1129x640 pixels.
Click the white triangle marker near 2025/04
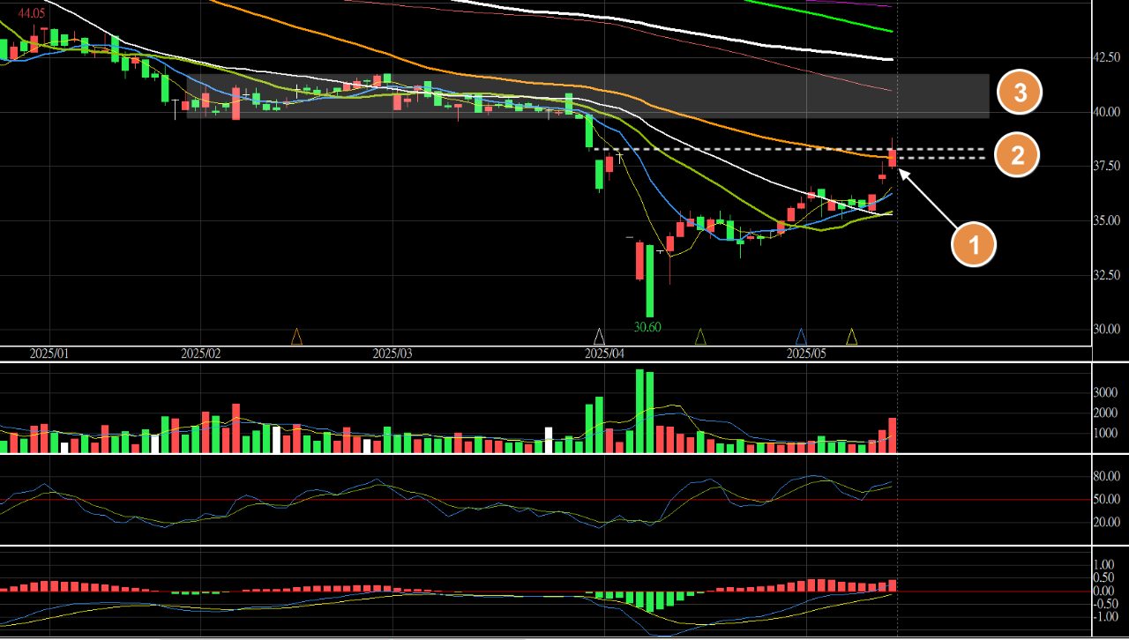coord(600,336)
